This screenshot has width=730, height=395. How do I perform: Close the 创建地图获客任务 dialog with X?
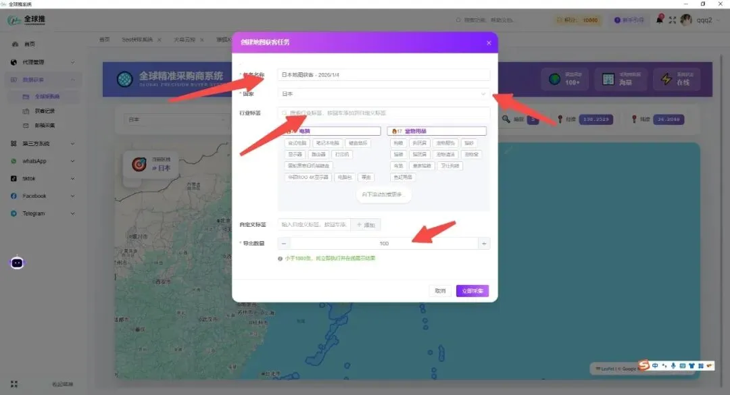click(x=489, y=43)
